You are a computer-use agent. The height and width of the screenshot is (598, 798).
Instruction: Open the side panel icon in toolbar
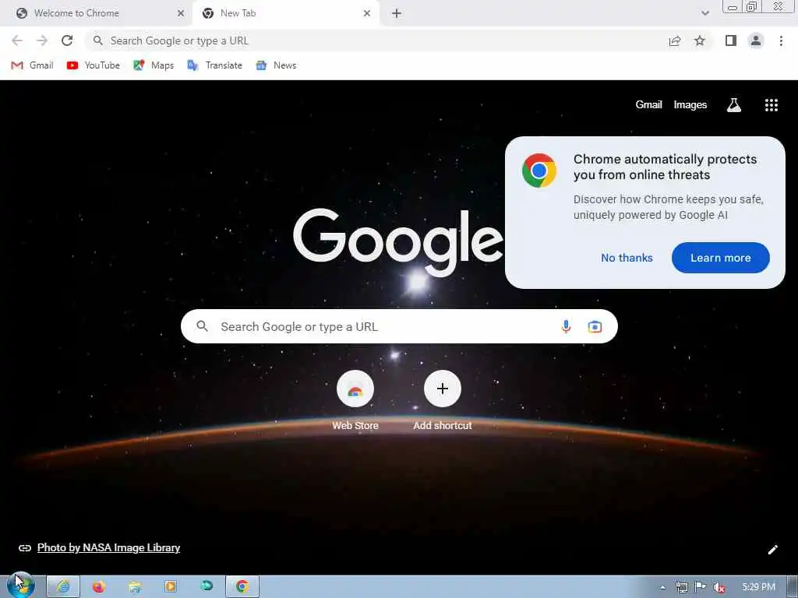(731, 40)
